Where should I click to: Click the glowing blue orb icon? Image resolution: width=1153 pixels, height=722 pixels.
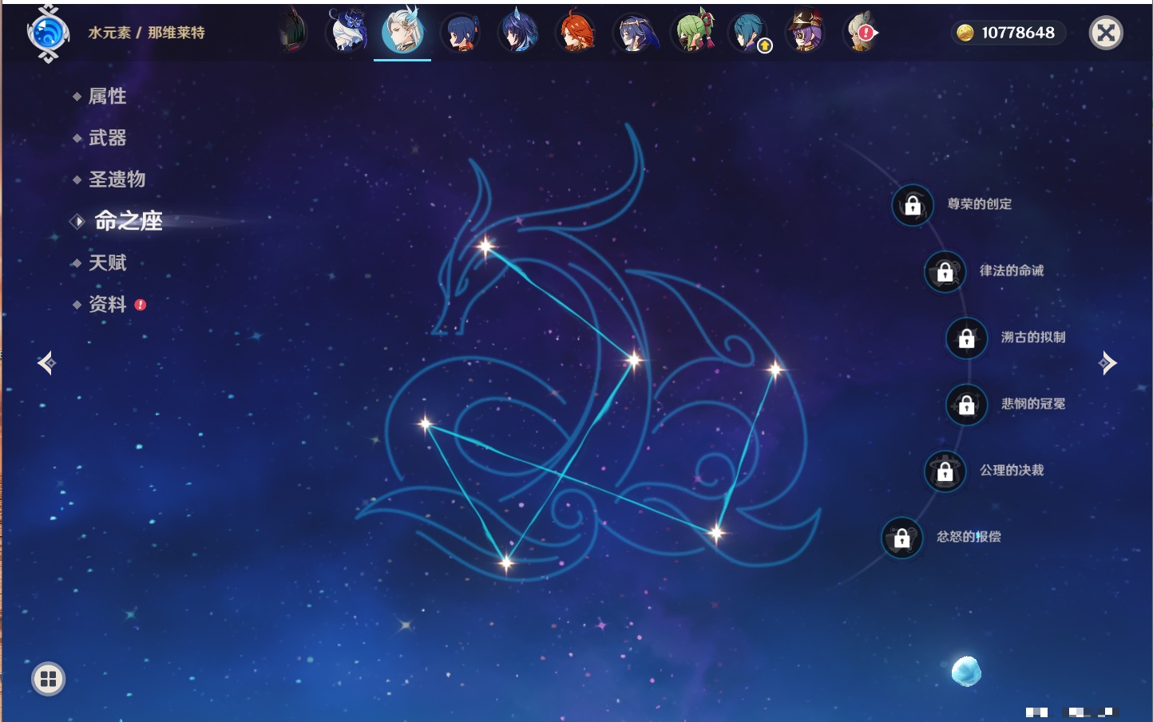click(x=966, y=672)
